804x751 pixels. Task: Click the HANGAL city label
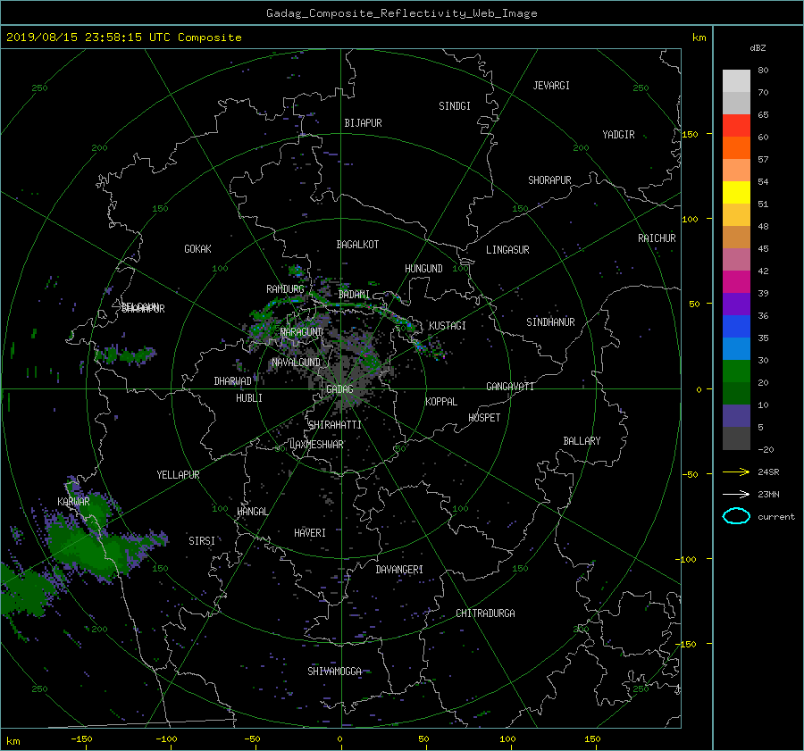pos(252,512)
